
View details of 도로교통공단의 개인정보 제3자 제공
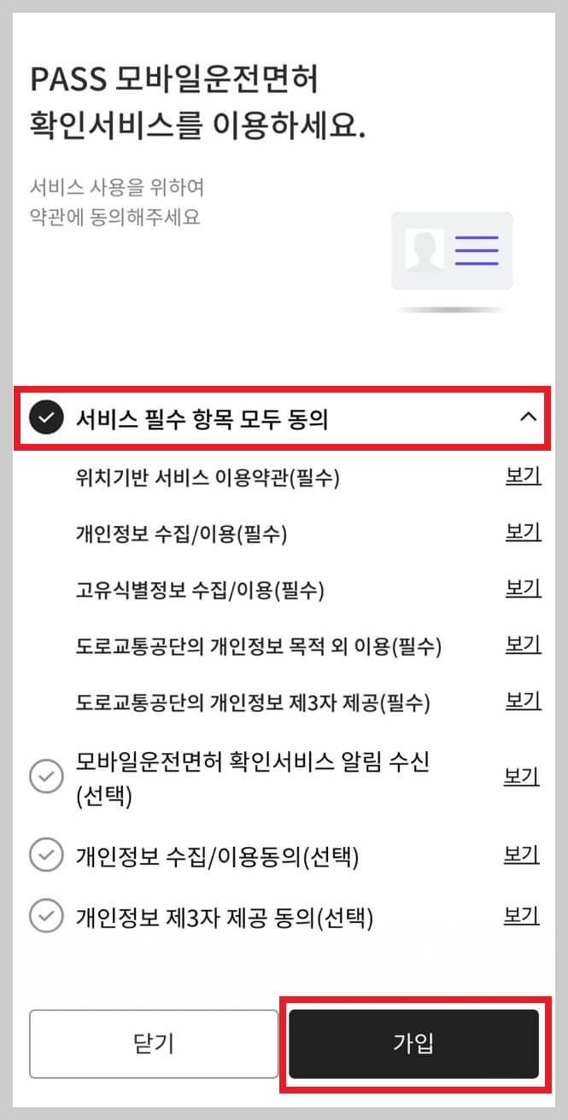coord(522,702)
